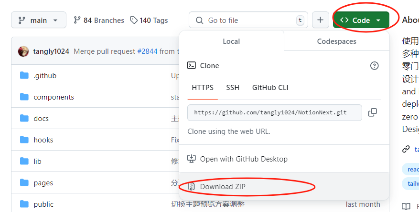419x212 pixels.
Task: View the 84 Branches link
Action: (99, 20)
